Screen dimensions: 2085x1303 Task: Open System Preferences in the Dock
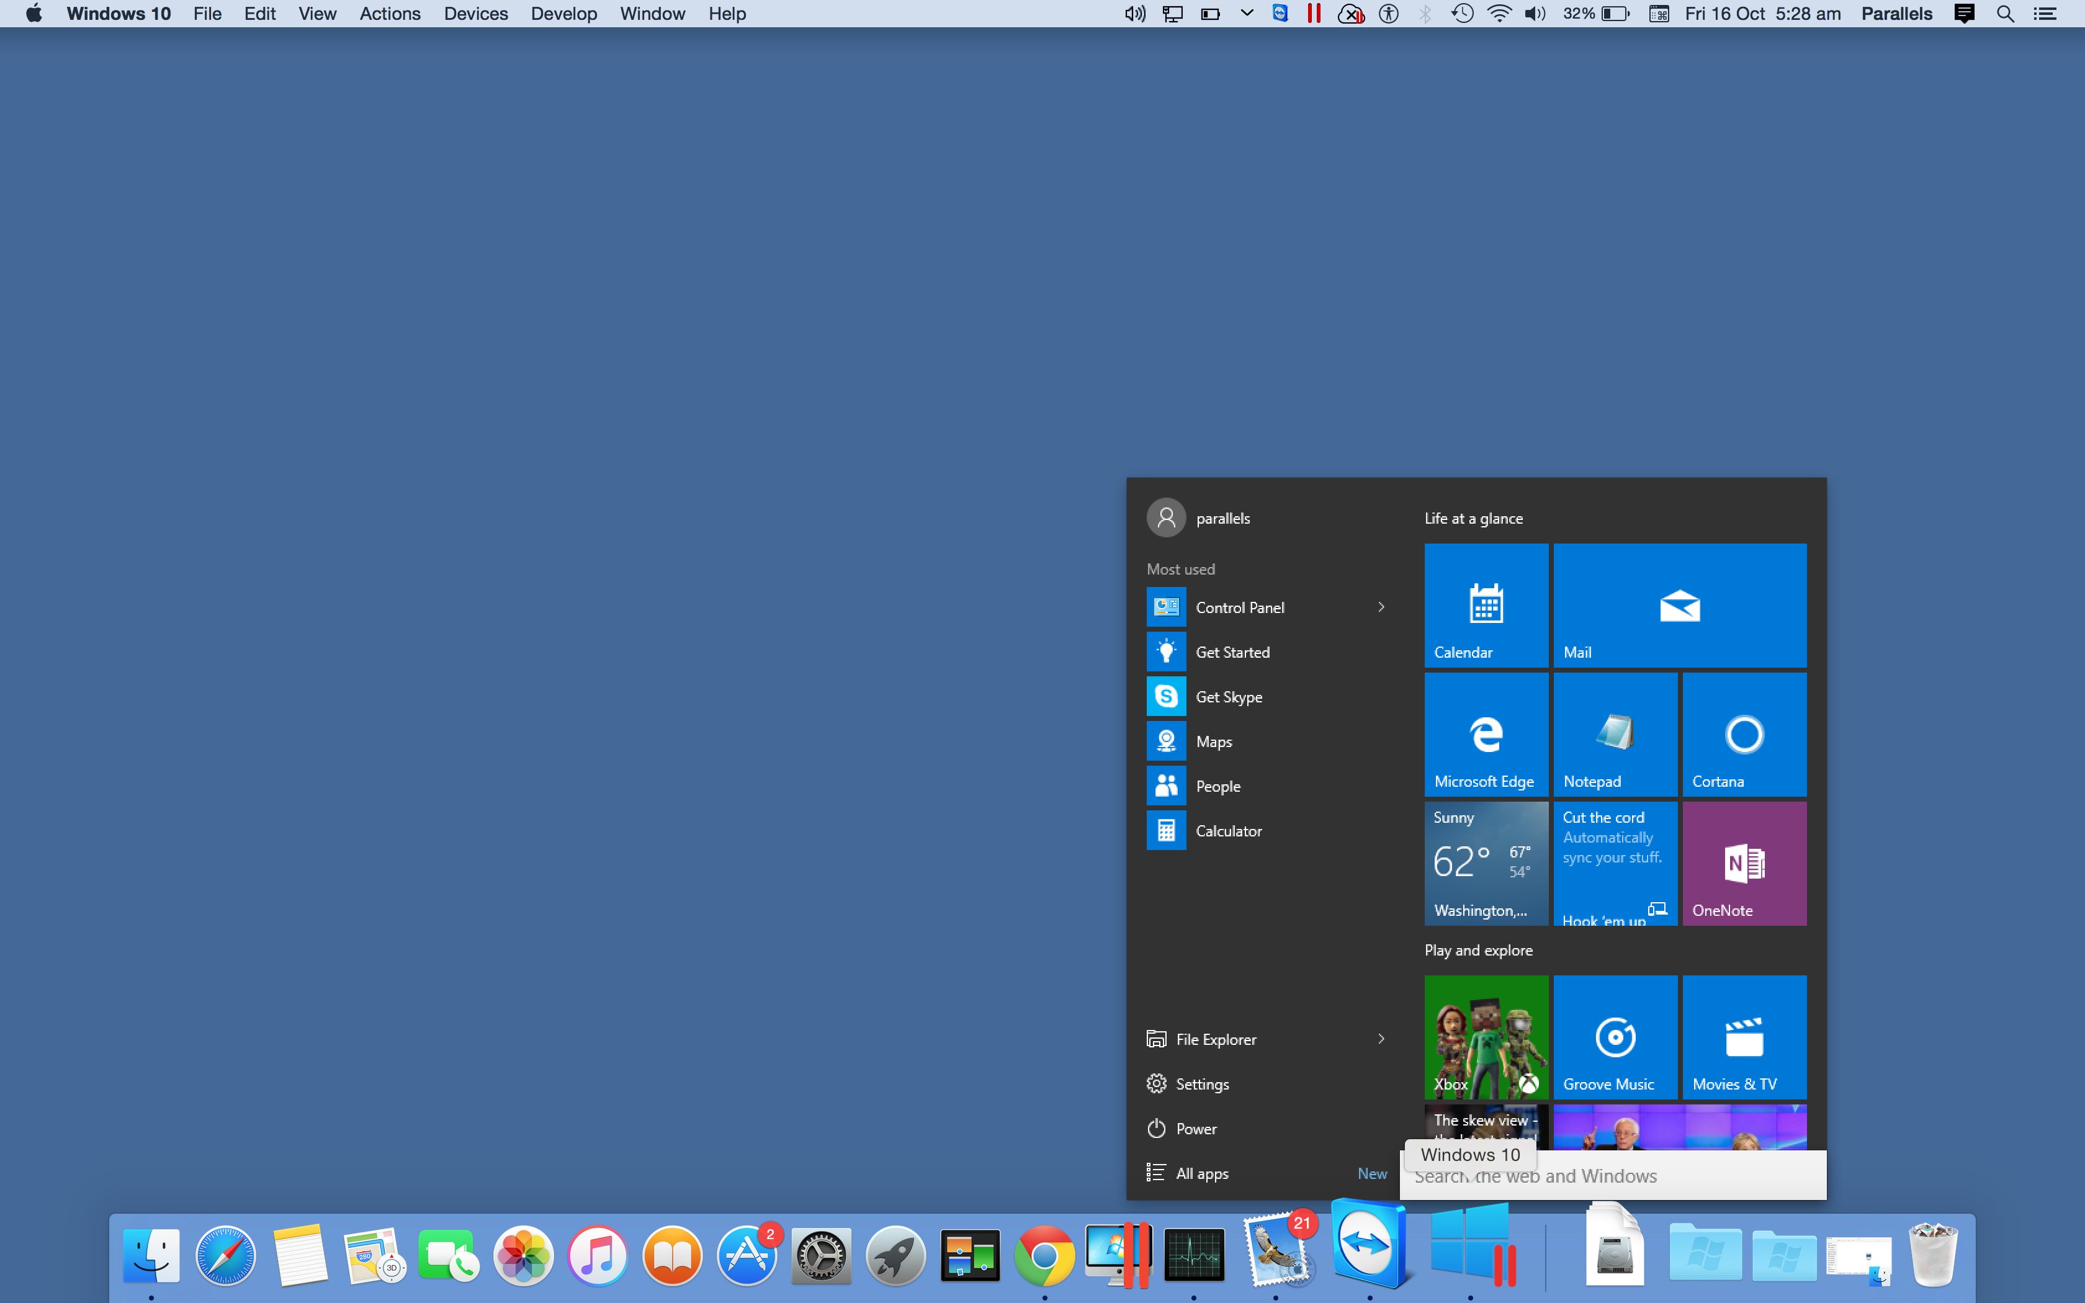(x=821, y=1255)
